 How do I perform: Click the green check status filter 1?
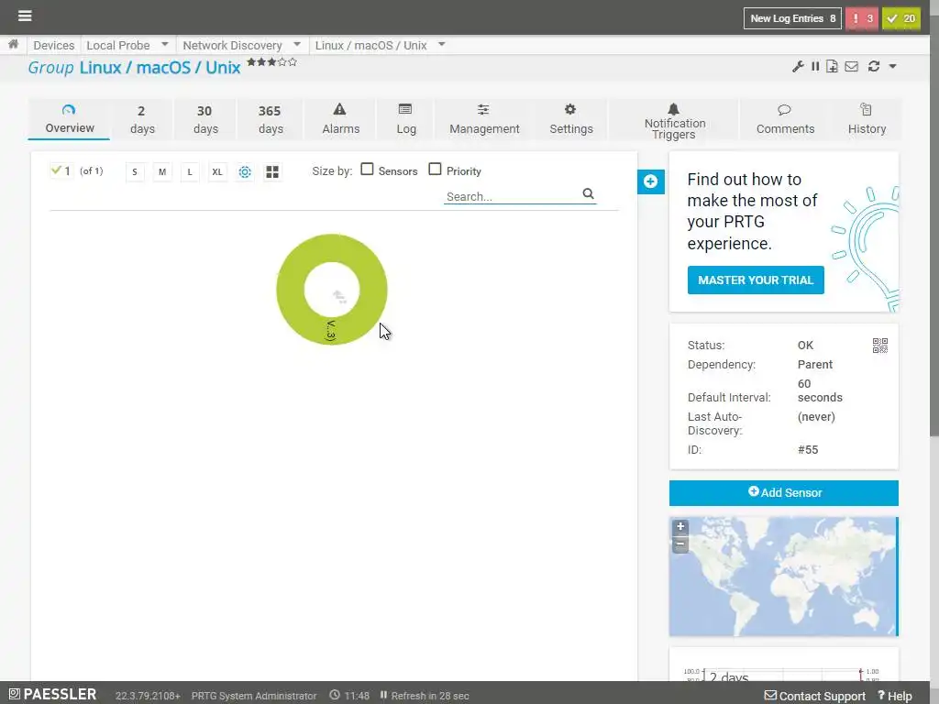click(x=61, y=171)
